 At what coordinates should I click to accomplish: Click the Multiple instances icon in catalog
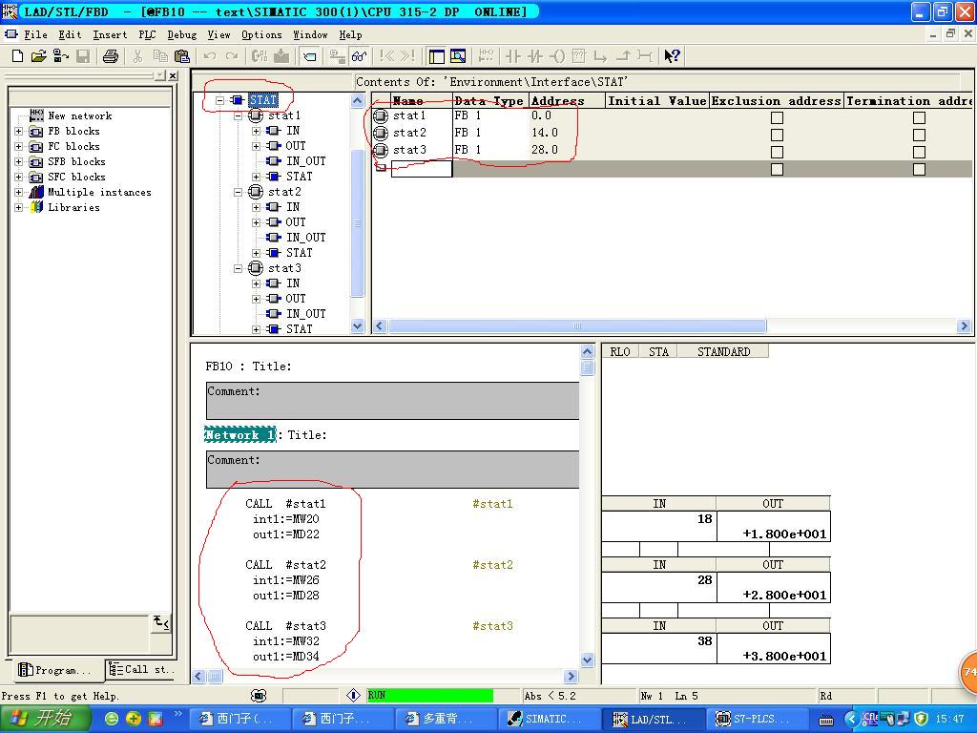pyautogui.click(x=36, y=192)
